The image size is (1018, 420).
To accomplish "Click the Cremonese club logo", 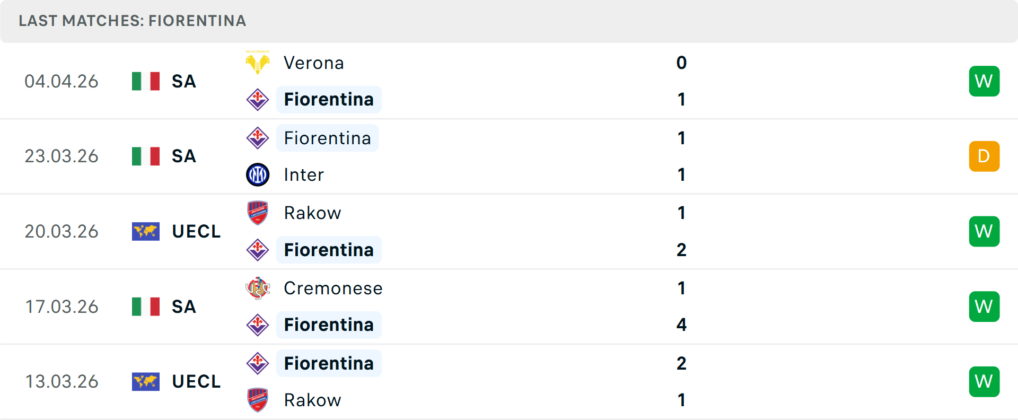I will coord(258,288).
